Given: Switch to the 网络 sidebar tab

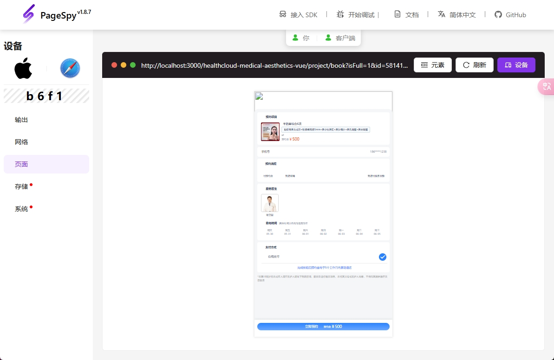Looking at the screenshot, I should 21,142.
